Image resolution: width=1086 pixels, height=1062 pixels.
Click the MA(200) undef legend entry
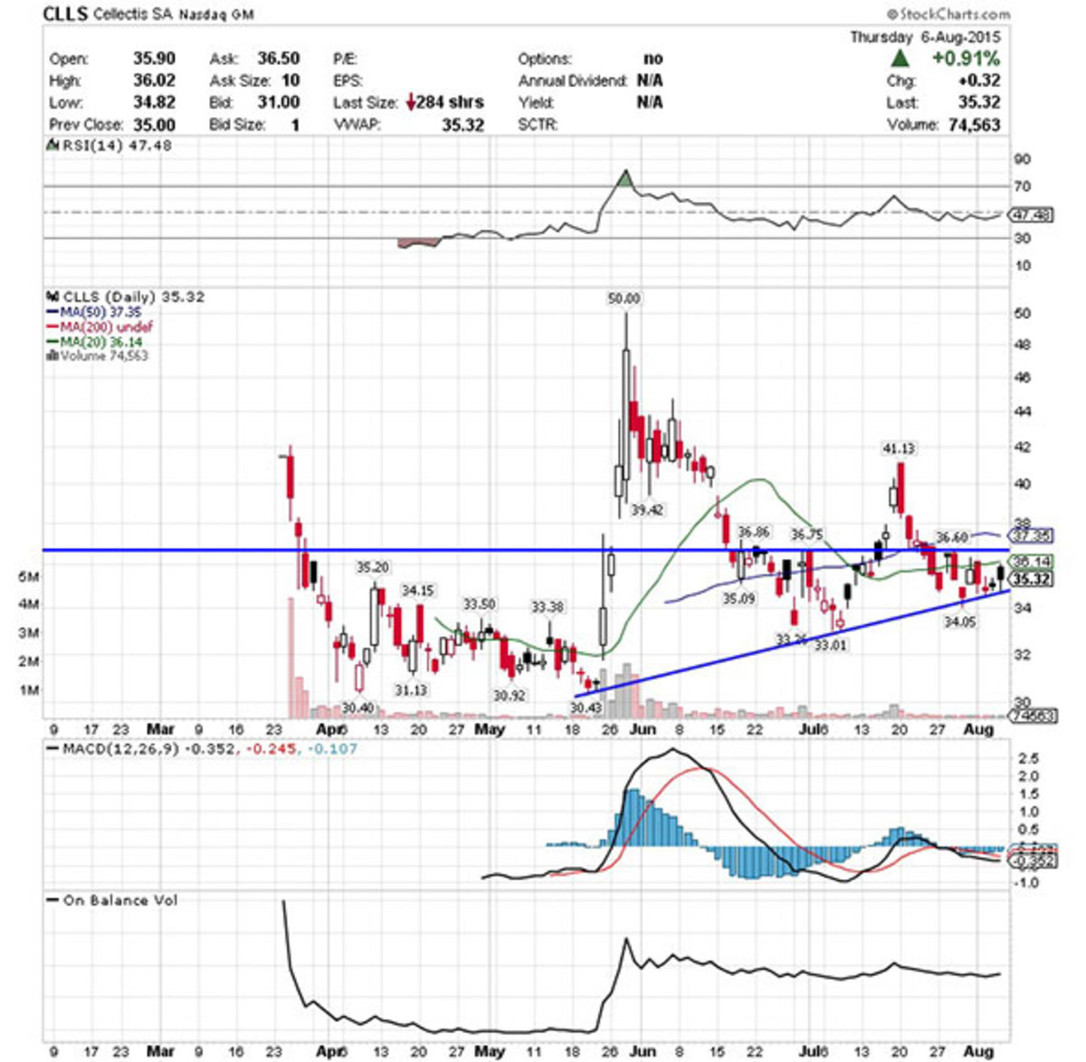(x=99, y=327)
